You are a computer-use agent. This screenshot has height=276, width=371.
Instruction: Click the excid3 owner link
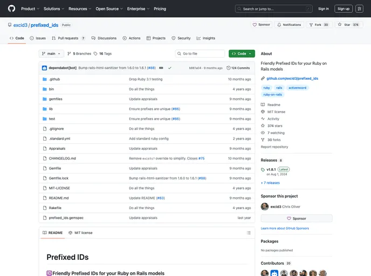pyautogui.click(x=20, y=25)
